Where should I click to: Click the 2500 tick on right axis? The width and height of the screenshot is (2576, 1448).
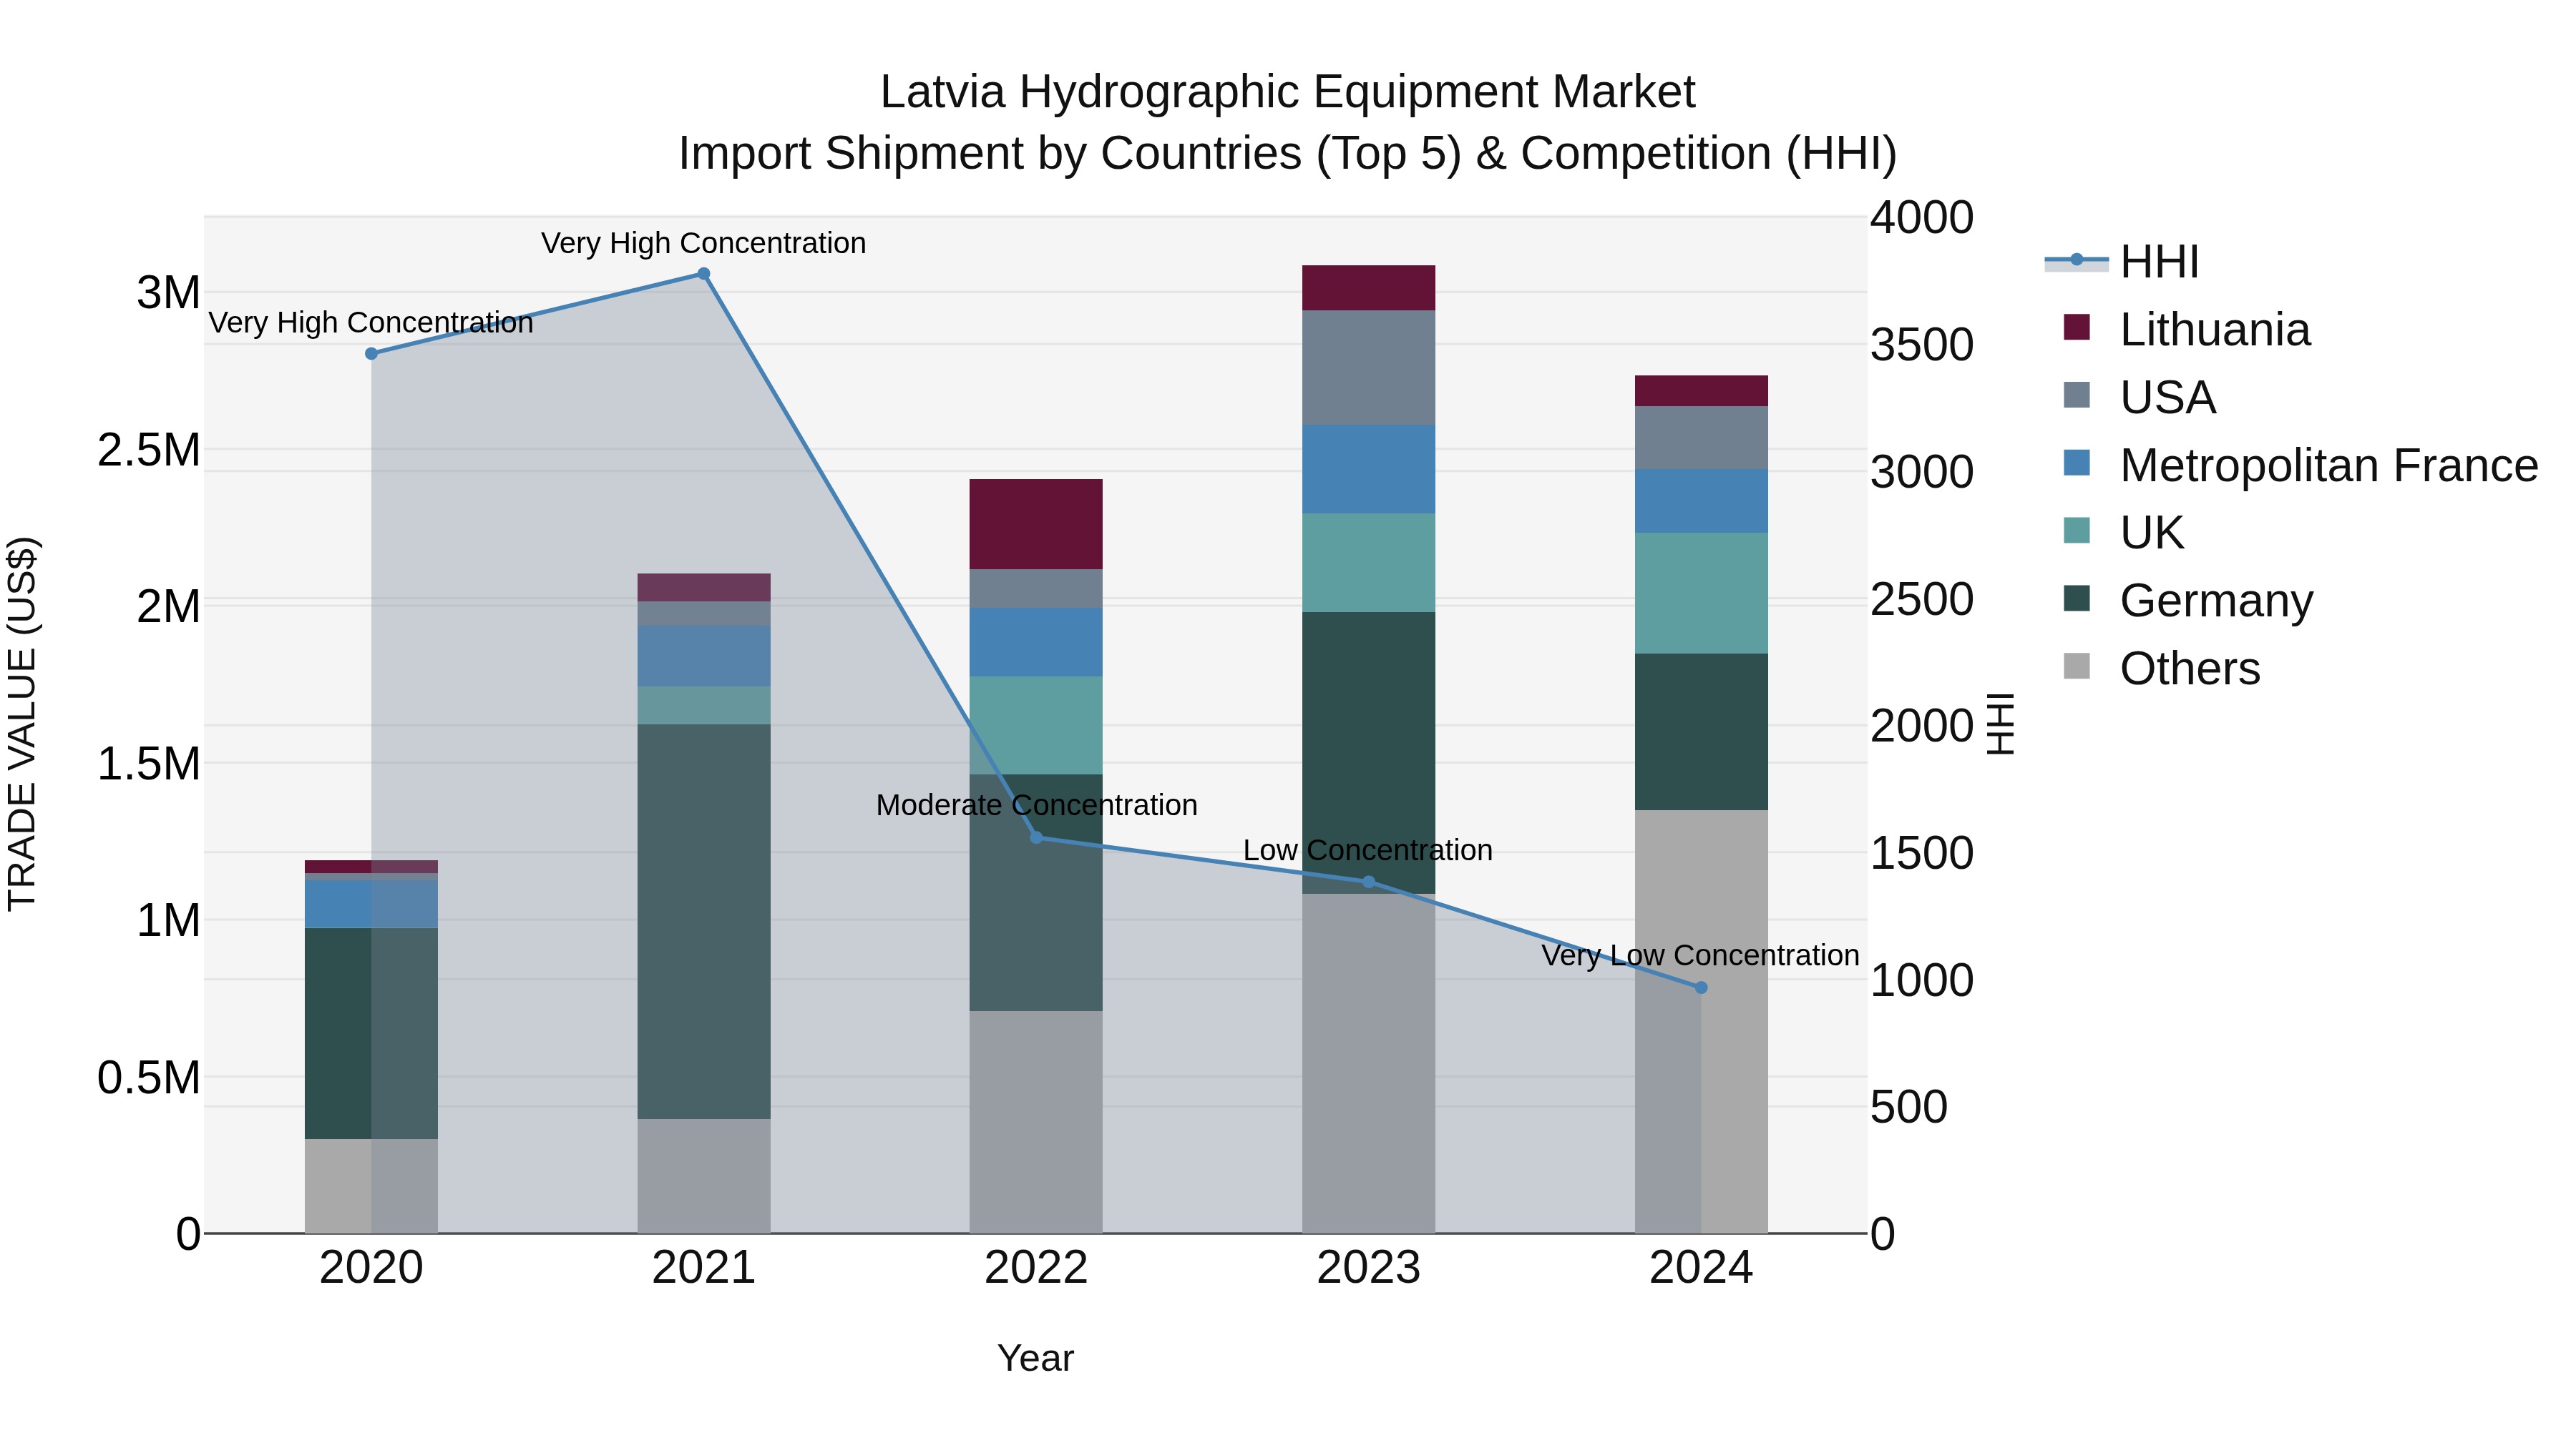(x=1922, y=600)
